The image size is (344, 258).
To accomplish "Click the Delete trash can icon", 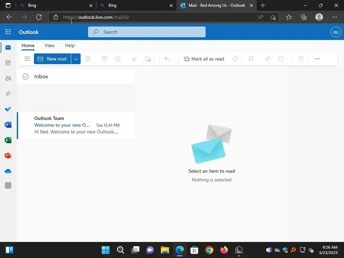I will [88, 59].
